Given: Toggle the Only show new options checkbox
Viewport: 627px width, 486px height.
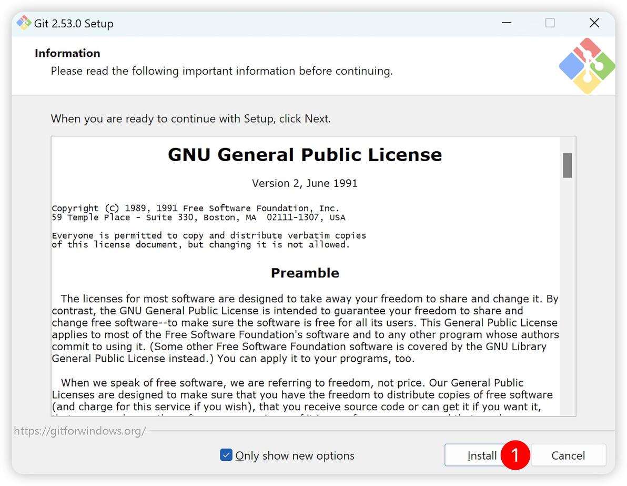Looking at the screenshot, I should click(x=226, y=455).
